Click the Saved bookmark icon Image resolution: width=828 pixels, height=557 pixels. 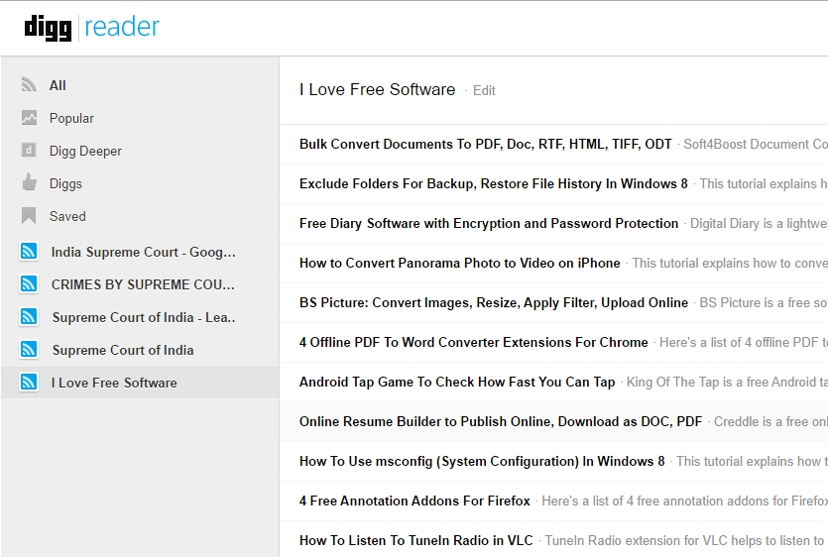pyautogui.click(x=29, y=216)
